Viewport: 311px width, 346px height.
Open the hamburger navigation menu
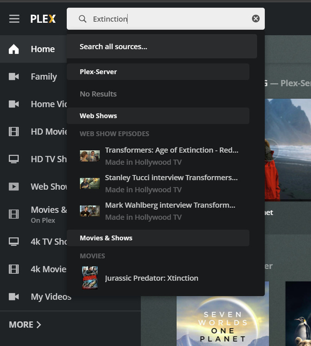tap(14, 19)
